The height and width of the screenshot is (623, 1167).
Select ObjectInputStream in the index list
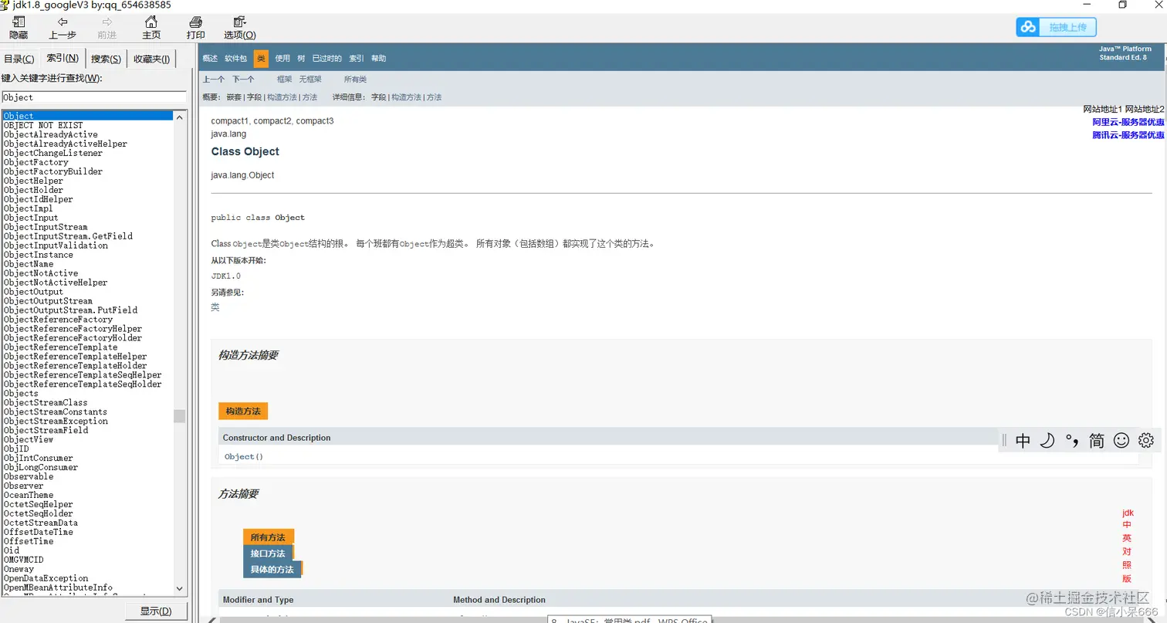(46, 227)
